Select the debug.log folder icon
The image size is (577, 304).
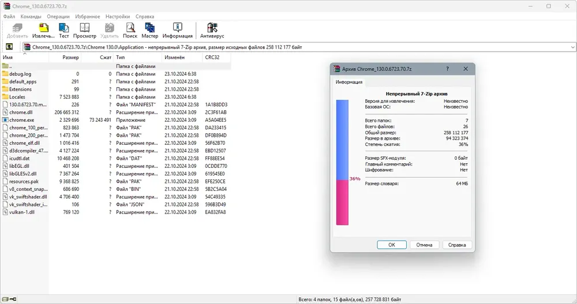pyautogui.click(x=5, y=74)
